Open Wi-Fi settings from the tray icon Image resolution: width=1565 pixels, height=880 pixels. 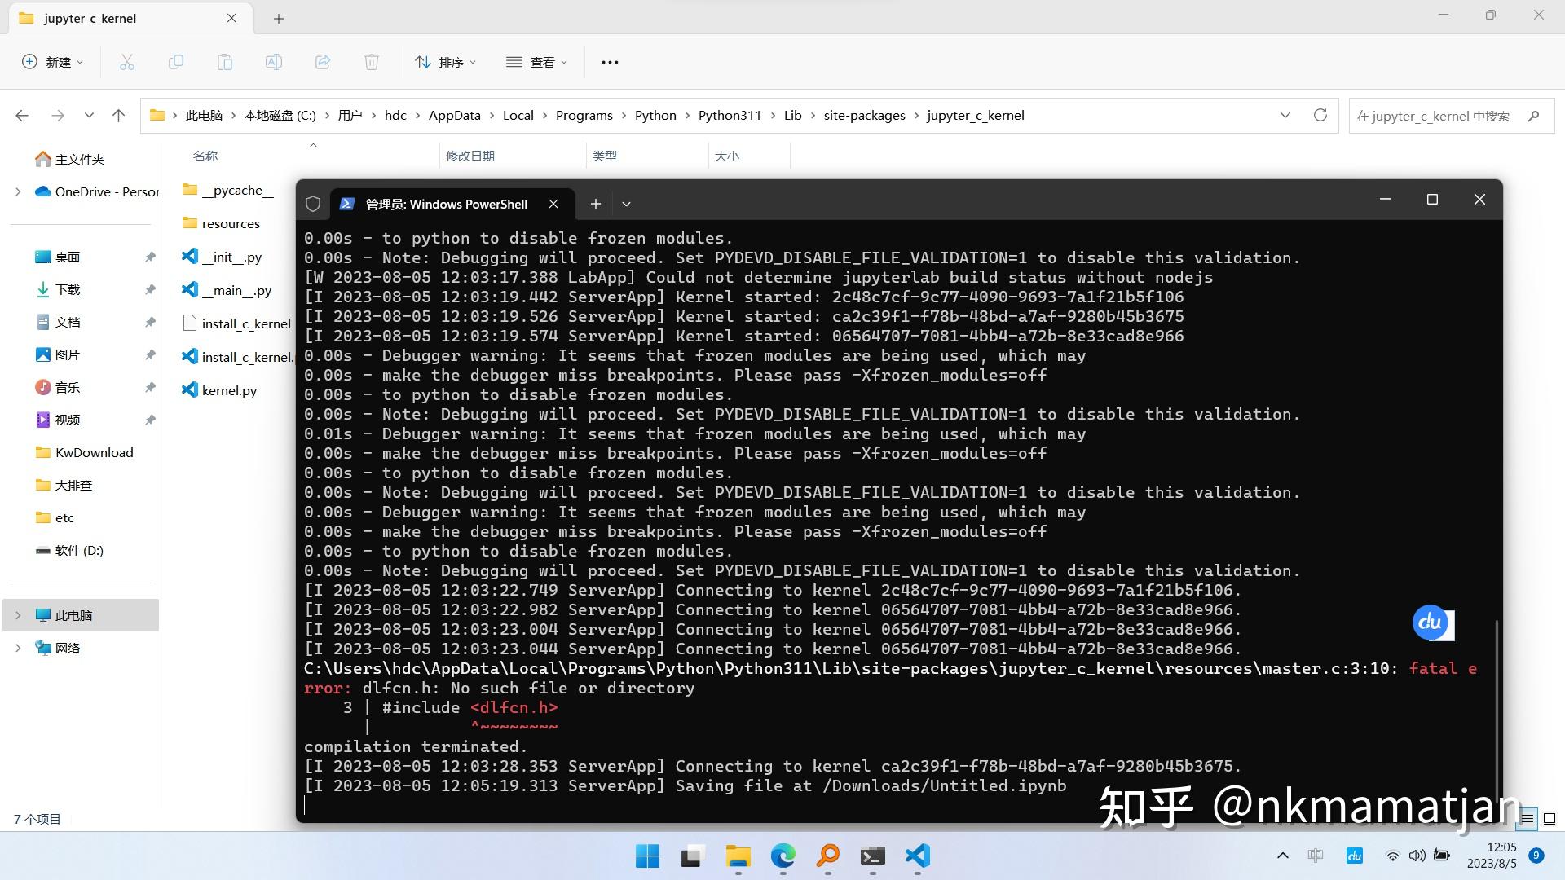point(1392,856)
